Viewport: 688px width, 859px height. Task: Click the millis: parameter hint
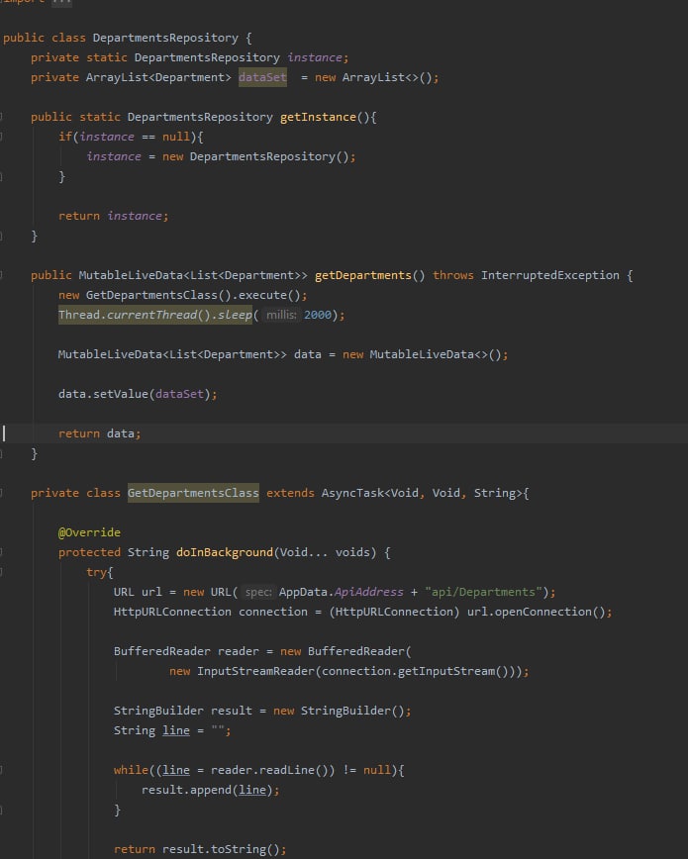coord(281,315)
